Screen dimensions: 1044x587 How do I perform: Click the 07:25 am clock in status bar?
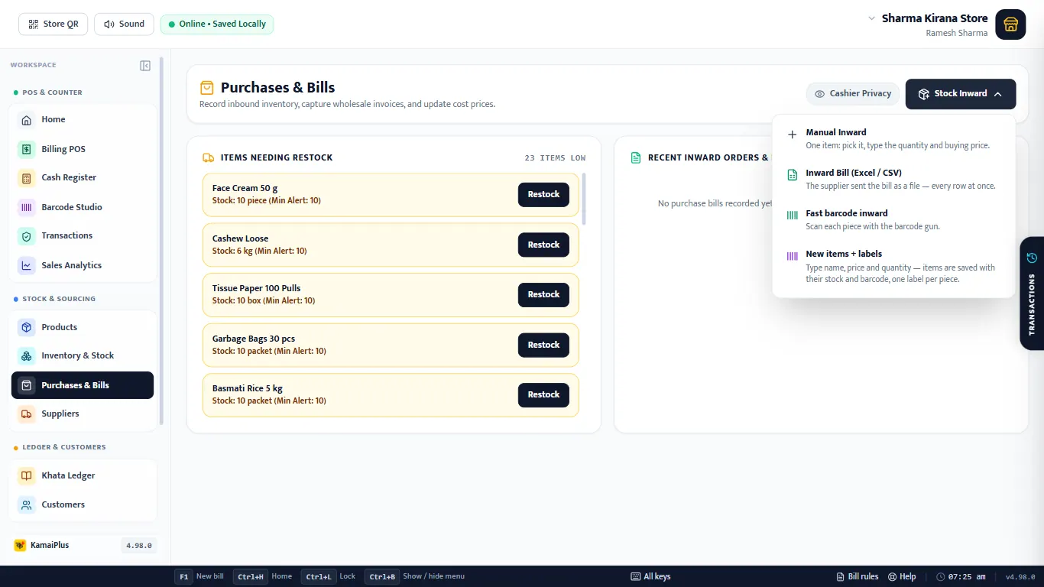click(x=961, y=576)
